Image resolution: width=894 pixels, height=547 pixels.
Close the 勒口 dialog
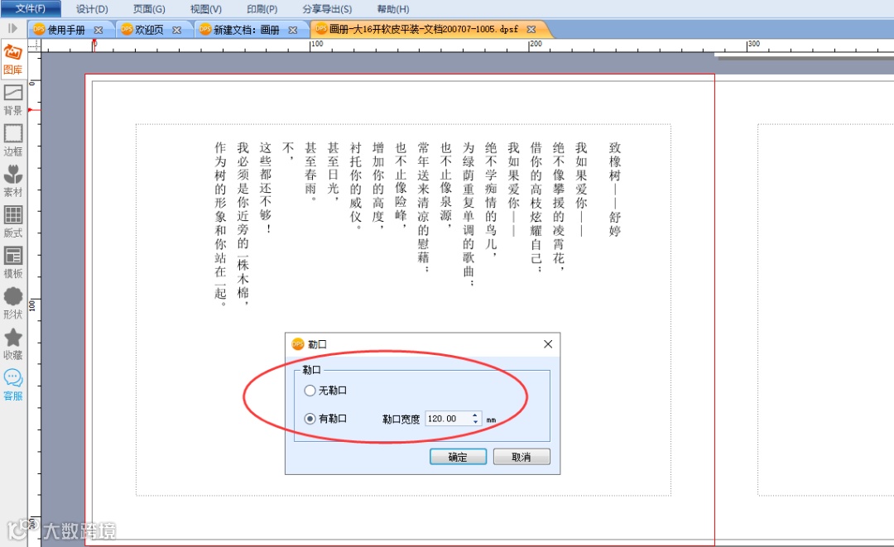[x=548, y=344]
